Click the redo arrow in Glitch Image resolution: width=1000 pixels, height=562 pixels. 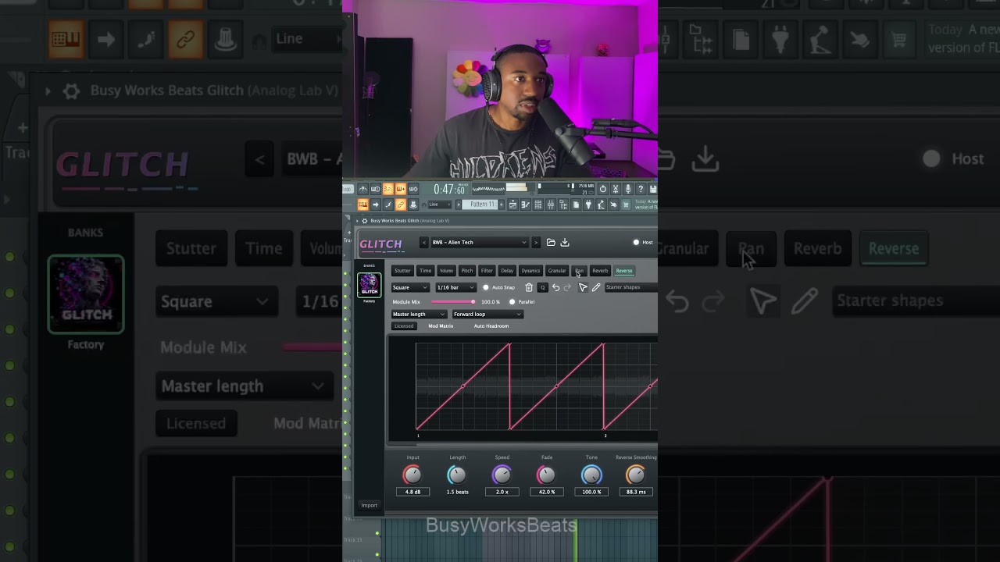click(567, 287)
